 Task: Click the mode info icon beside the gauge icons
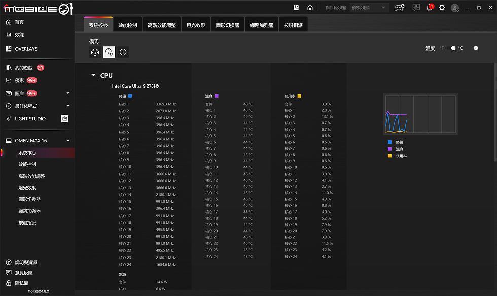pos(123,52)
